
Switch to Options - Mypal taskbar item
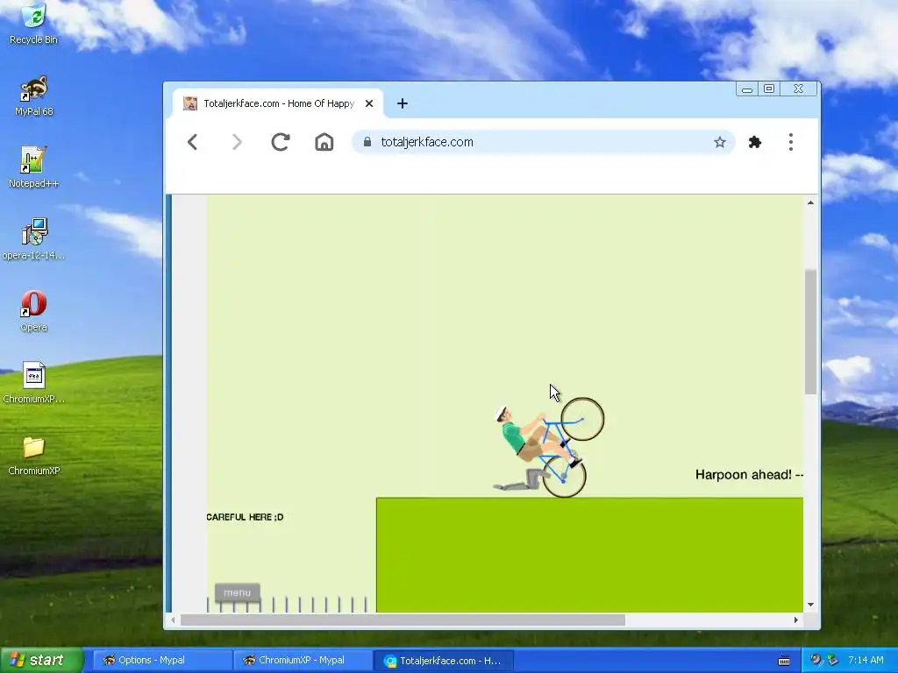pyautogui.click(x=161, y=660)
